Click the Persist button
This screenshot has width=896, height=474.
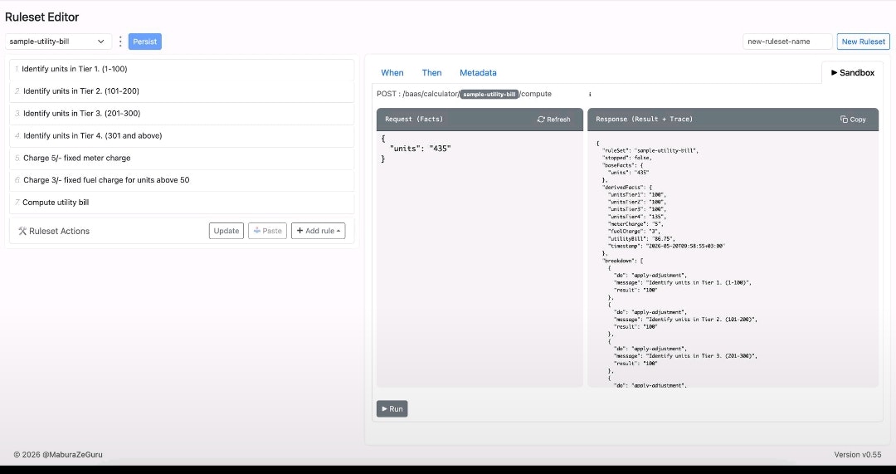click(x=145, y=42)
